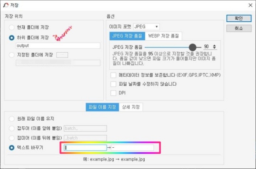Enable 파일 날짜를 수정하지 않습니다 checkbox

[x=113, y=84]
